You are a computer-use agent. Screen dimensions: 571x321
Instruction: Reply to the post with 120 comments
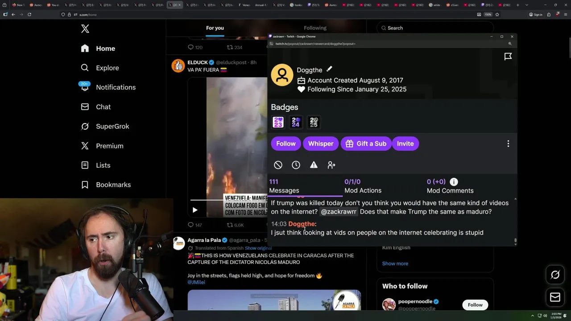coord(195,47)
